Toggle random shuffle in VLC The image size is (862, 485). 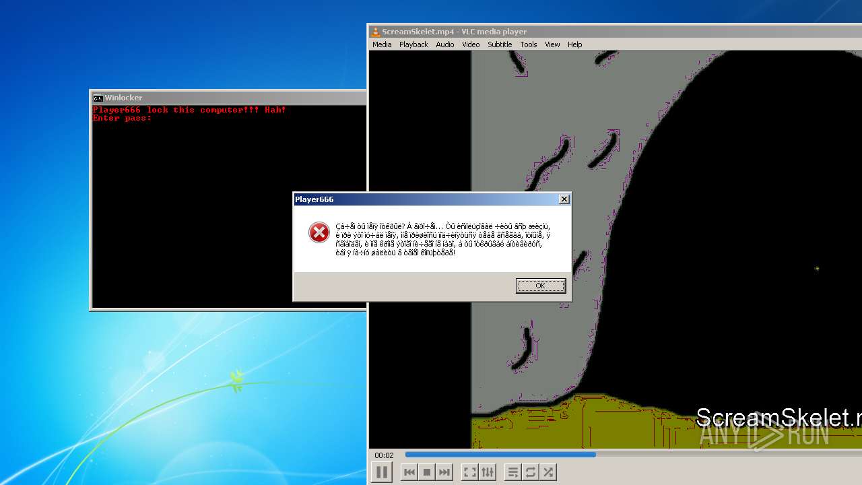point(548,472)
